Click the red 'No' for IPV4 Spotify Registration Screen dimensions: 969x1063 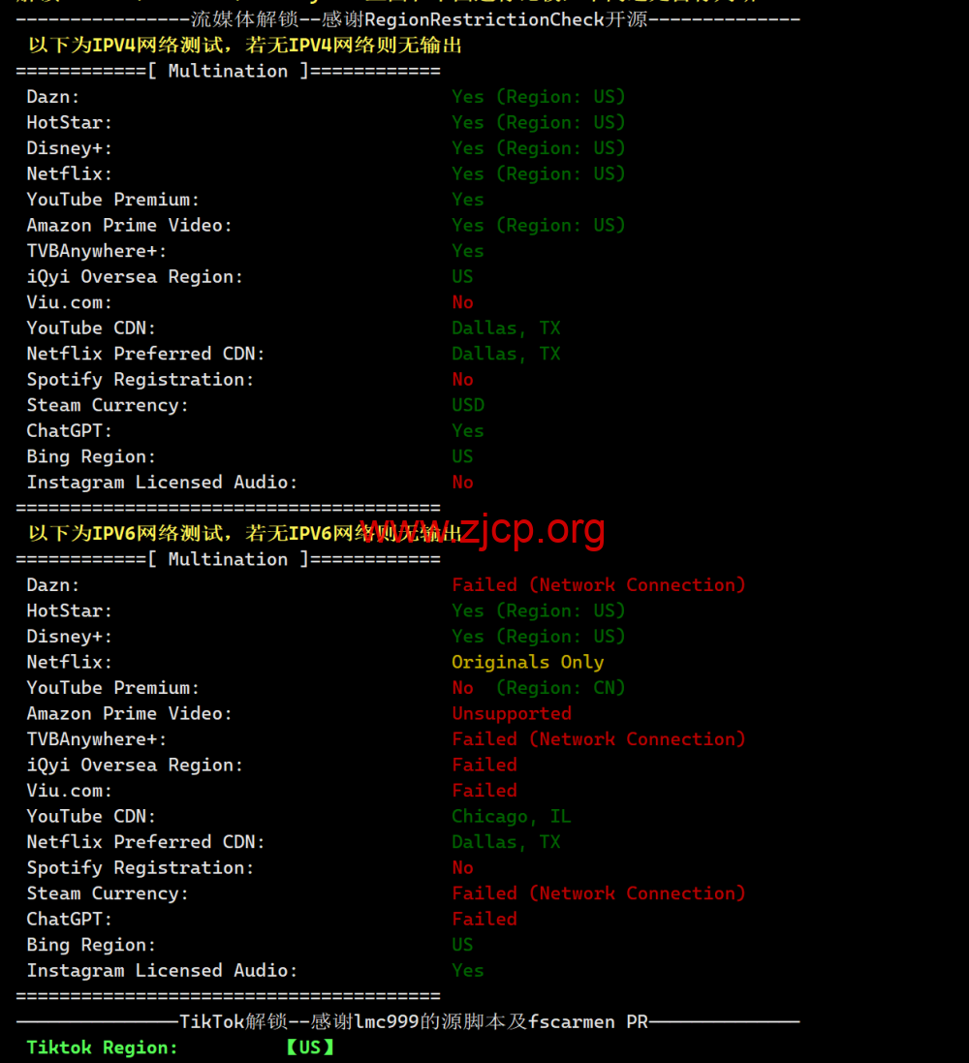[x=462, y=380]
